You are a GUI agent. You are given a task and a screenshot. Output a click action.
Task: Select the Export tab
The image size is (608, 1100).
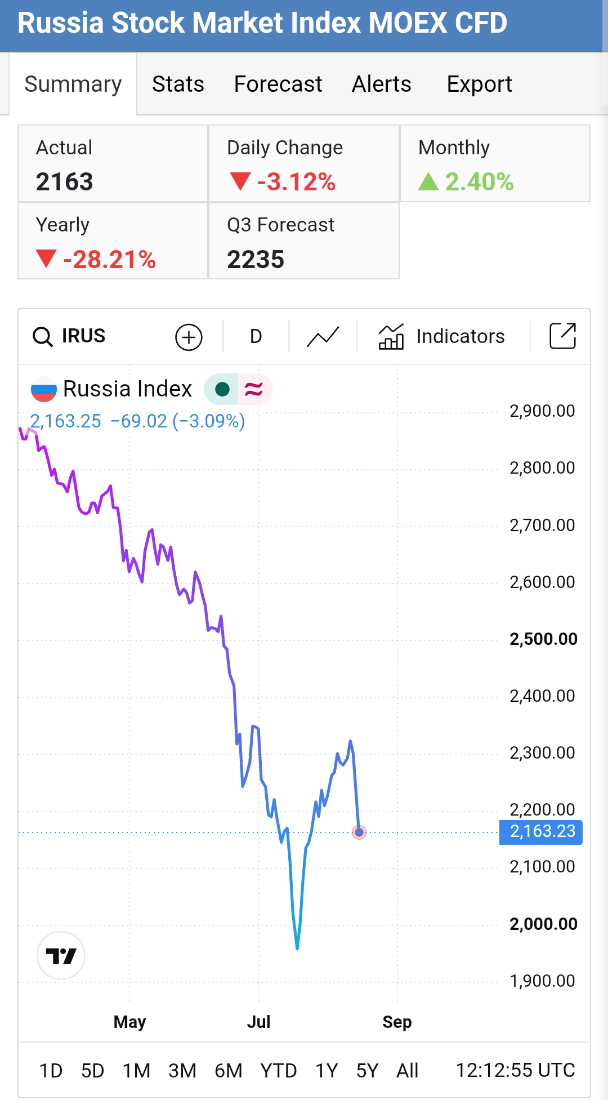(x=479, y=84)
